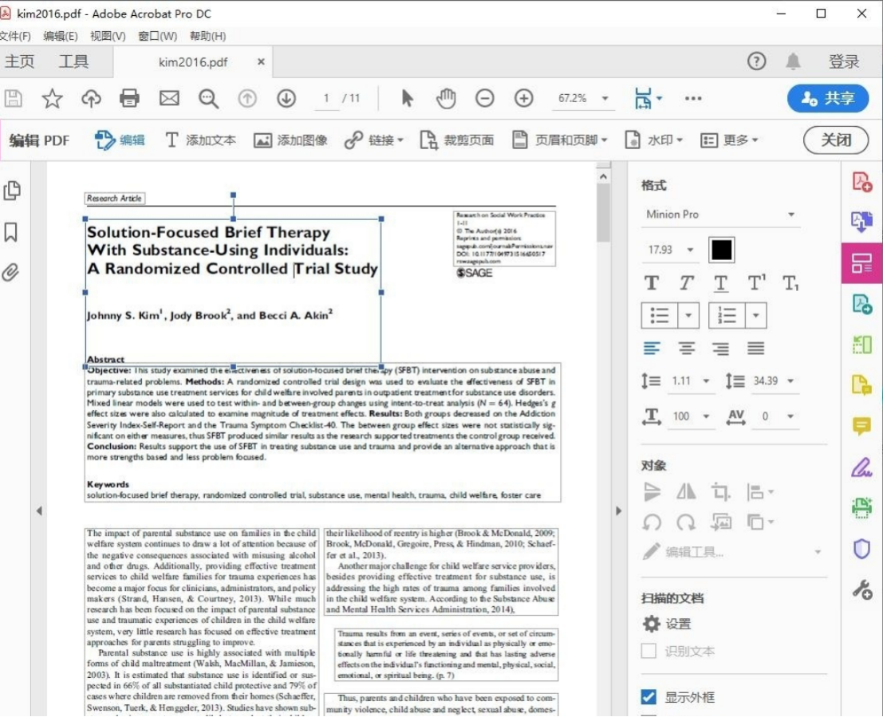Screen dimensions: 883x717
Task: Open Create PDF tool in right sidebar
Action: tap(861, 182)
